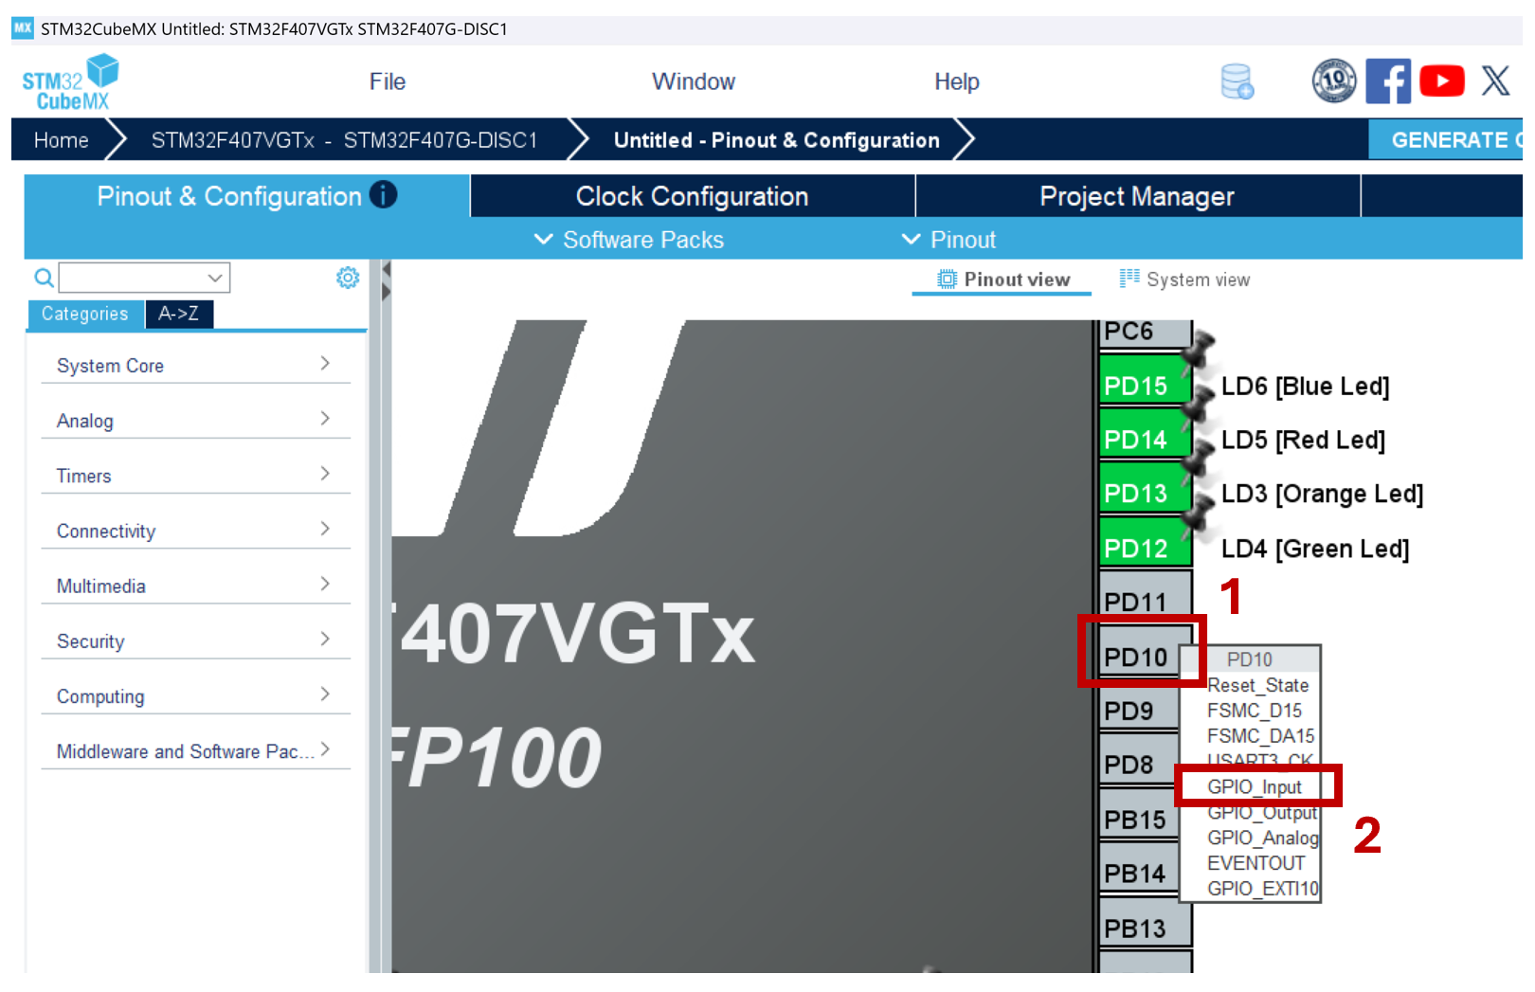Open the Pinout dropdown menu
The image size is (1535, 992).
point(948,240)
